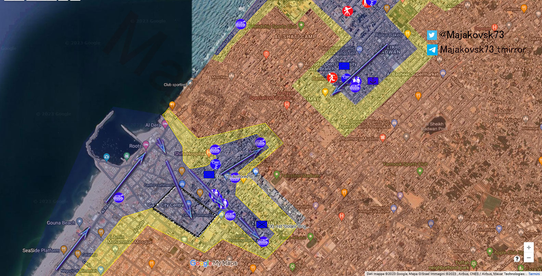The image size is (542, 276).
Task: Select the Campo di calcio green pin
Action: tap(310, 236)
